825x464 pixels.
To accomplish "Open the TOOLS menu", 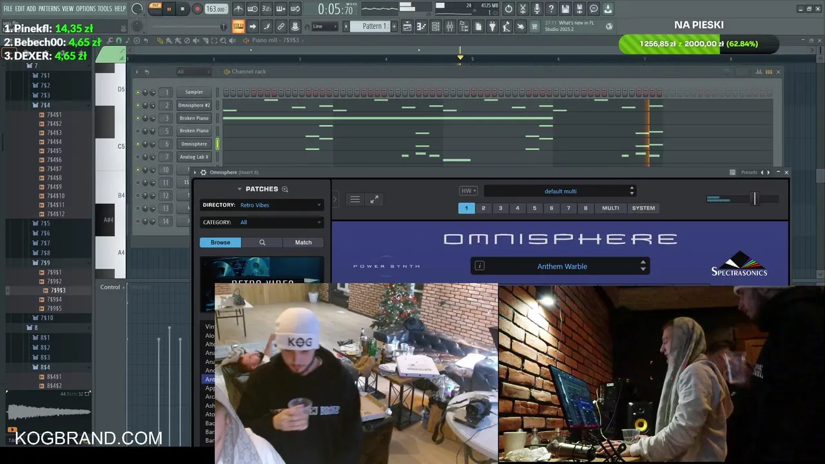I will (105, 8).
